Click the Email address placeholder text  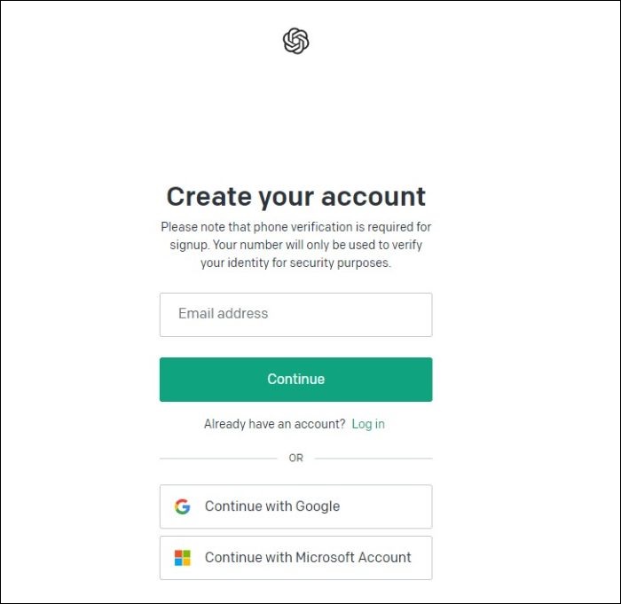click(x=223, y=313)
